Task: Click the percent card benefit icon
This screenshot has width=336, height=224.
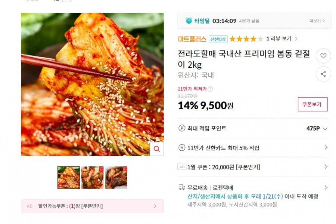Action: tap(182, 148)
